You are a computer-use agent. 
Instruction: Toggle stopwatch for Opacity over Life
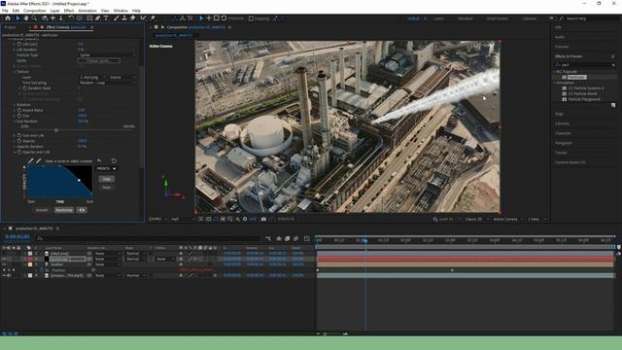pos(19,152)
